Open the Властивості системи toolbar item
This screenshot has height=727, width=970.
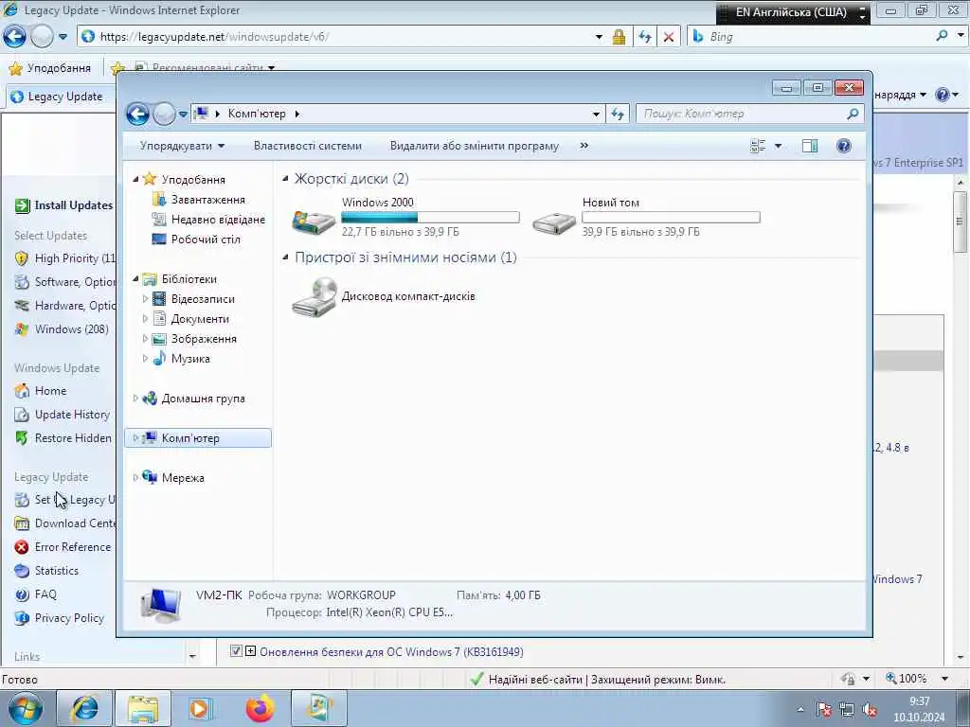pos(308,146)
